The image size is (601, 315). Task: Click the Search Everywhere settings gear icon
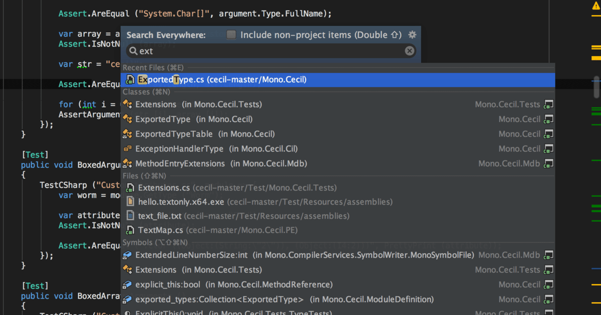tap(412, 34)
